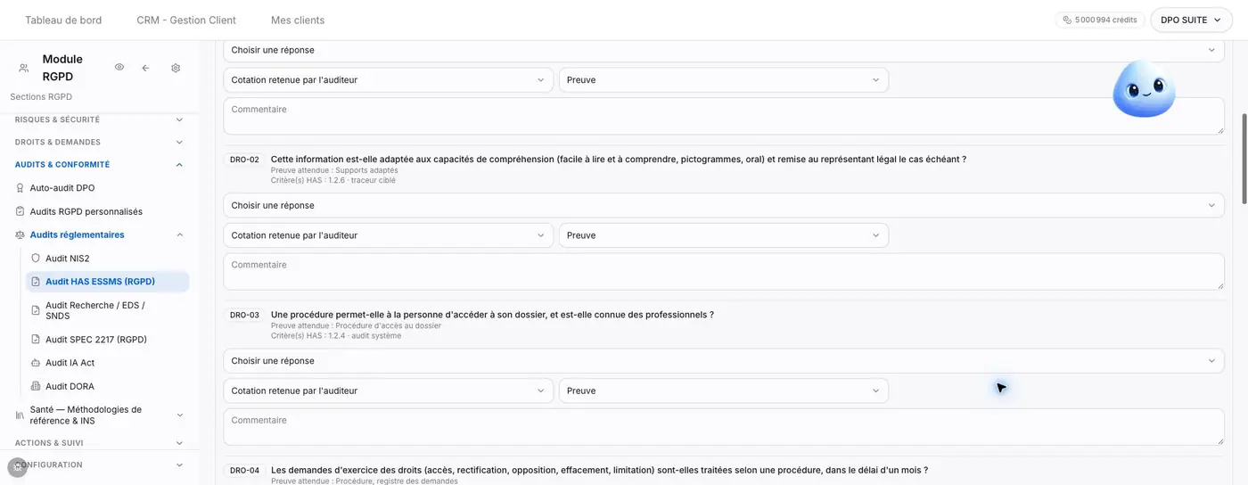This screenshot has height=485, width=1248.
Task: Click the text 'Preuve attendue : Procédure d'accès au dossier'
Action: pos(356,325)
